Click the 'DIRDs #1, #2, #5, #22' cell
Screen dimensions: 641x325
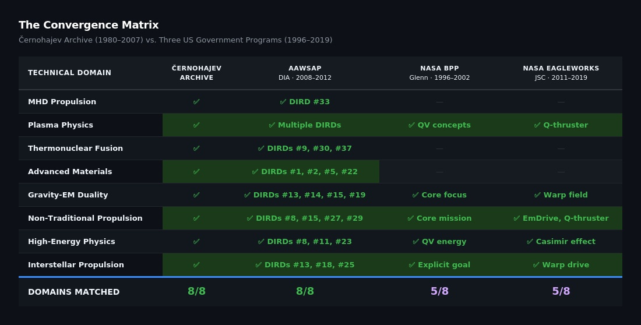tap(305, 172)
